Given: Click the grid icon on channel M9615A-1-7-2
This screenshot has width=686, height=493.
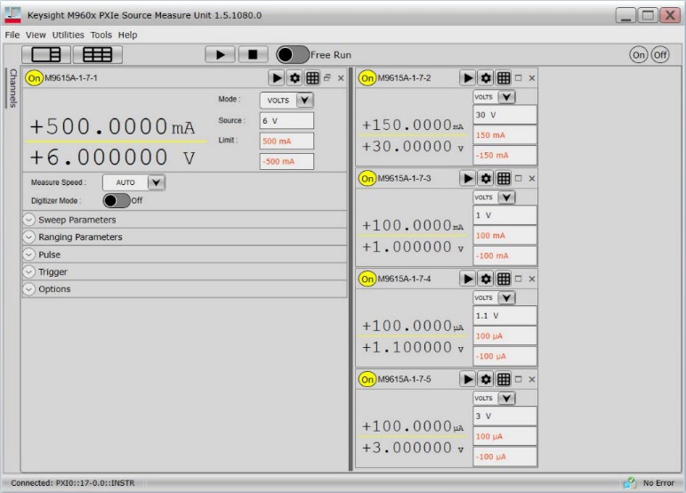Looking at the screenshot, I should [504, 78].
